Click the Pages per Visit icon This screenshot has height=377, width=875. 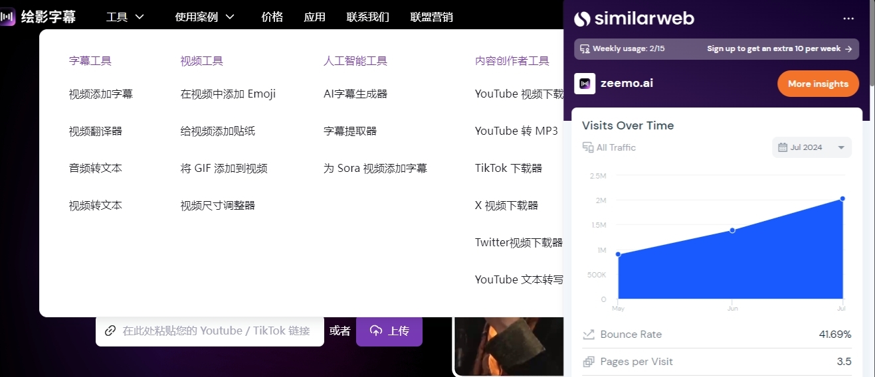[588, 362]
